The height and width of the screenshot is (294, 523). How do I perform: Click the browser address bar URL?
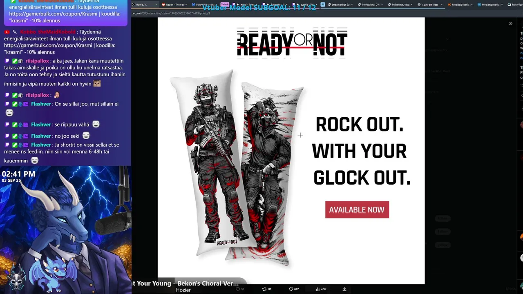[171, 13]
